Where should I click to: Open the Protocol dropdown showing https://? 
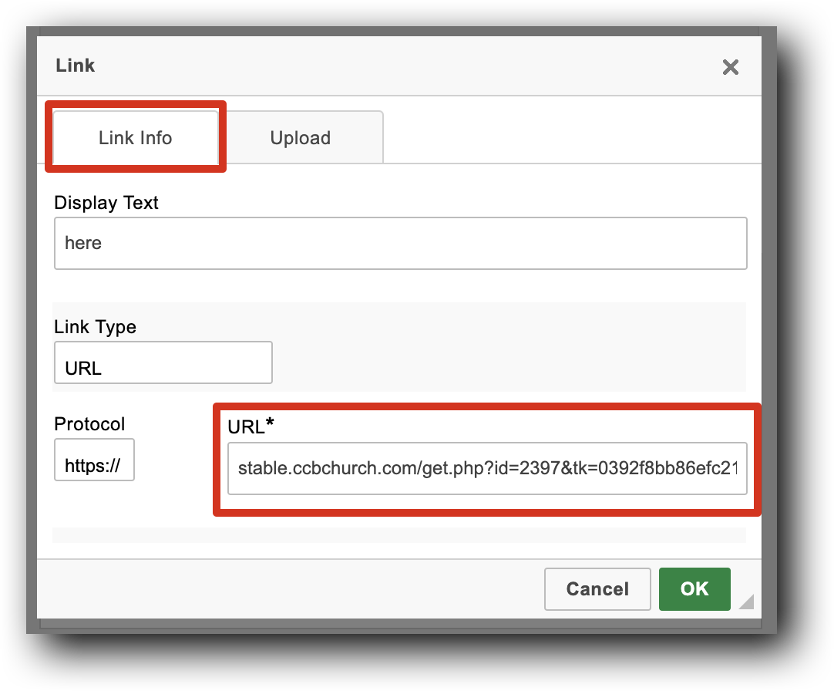(x=94, y=460)
